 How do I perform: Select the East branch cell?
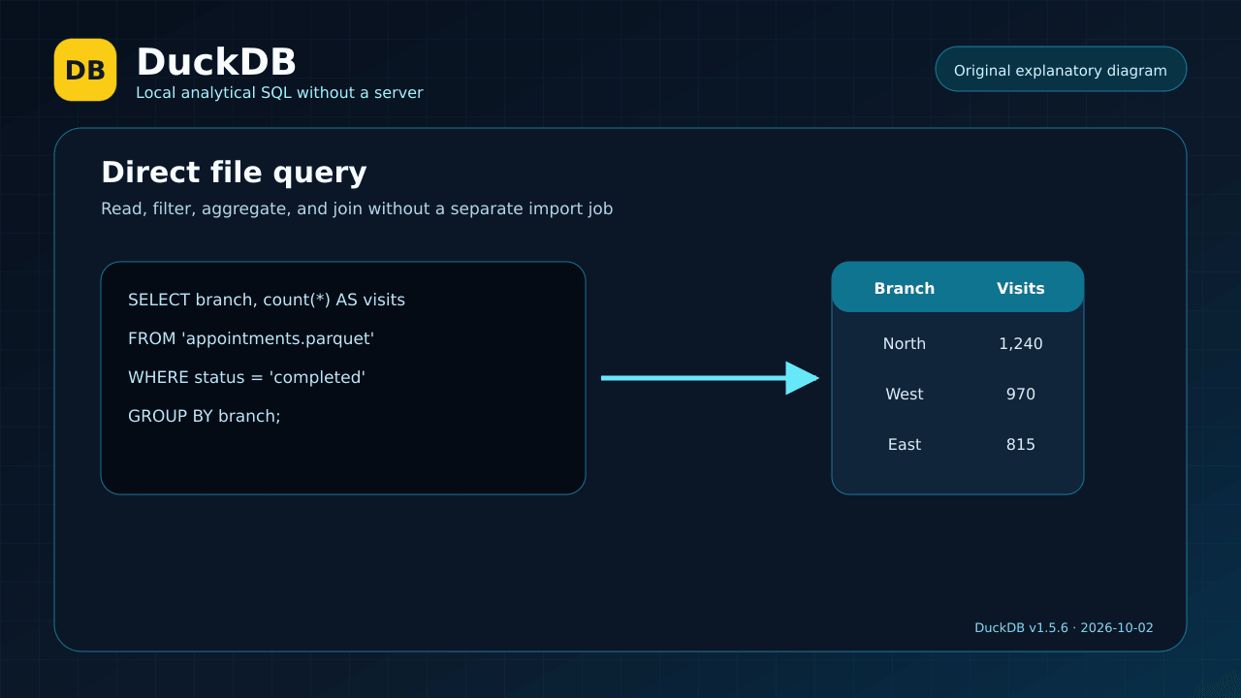tap(905, 444)
